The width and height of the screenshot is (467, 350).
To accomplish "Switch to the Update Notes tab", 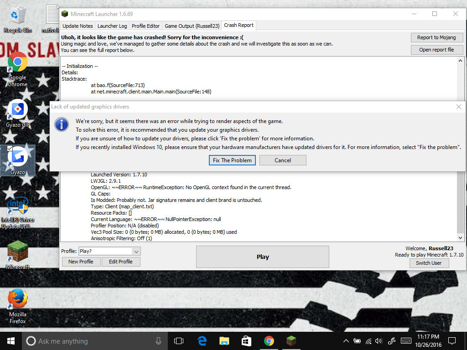I will click(78, 26).
